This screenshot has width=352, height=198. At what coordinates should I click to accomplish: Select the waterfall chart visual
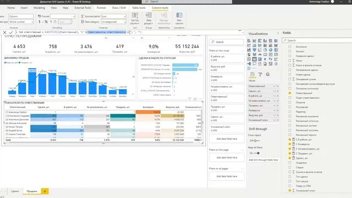(x=249, y=50)
